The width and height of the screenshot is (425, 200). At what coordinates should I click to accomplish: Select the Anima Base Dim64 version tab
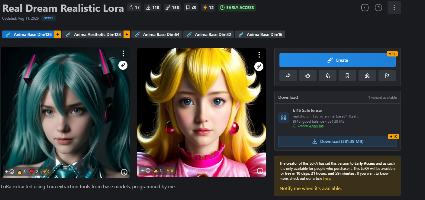tap(157, 34)
